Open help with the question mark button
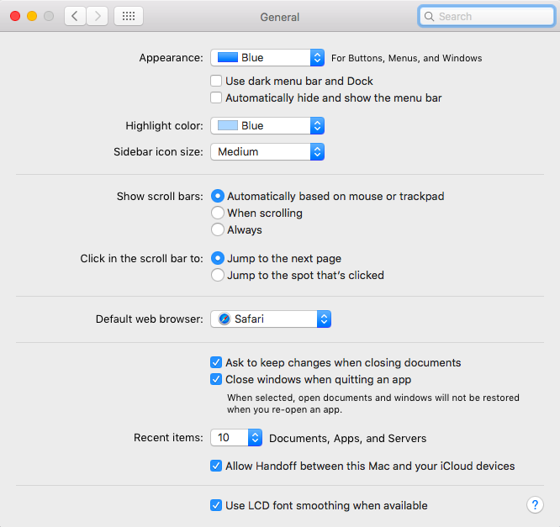The width and height of the screenshot is (560, 527). pyautogui.click(x=535, y=505)
